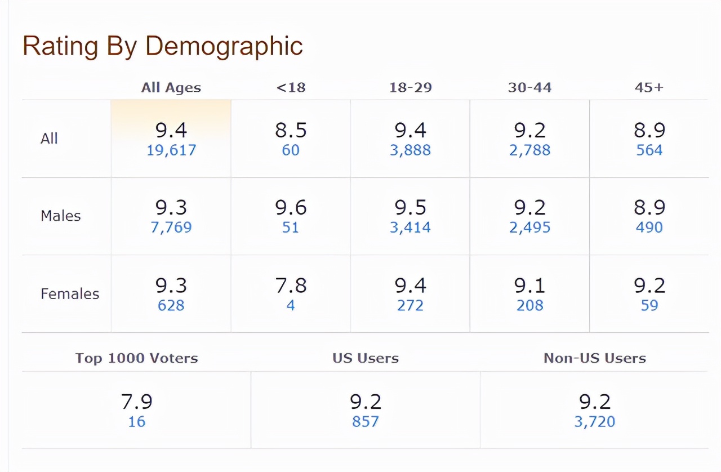Select the 2,495 male votes link
Viewport: 721px width, 472px height.
click(529, 228)
